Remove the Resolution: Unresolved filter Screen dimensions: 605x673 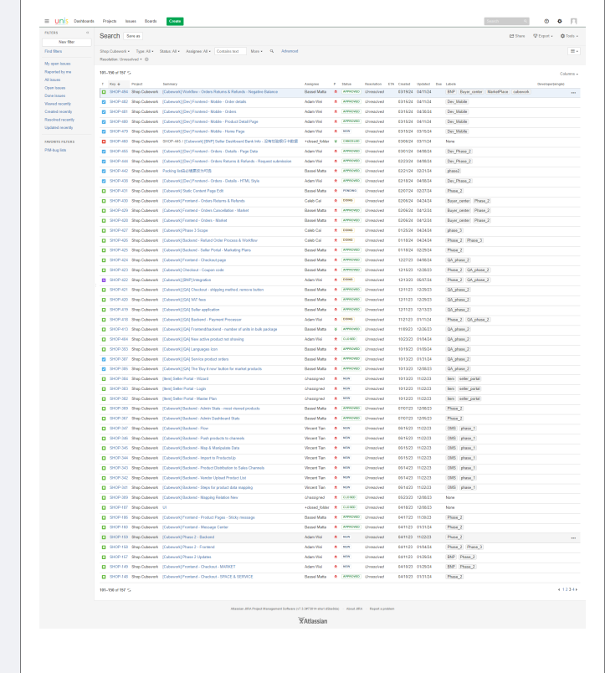147,59
